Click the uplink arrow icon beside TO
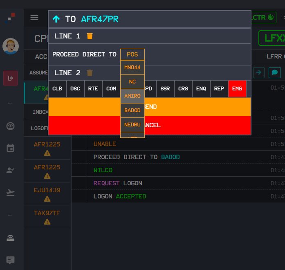285x270 pixels. (x=56, y=19)
